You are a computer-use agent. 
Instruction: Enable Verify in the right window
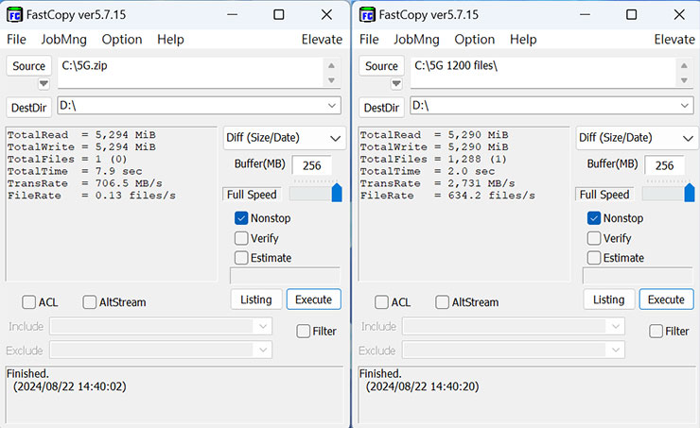pos(594,238)
